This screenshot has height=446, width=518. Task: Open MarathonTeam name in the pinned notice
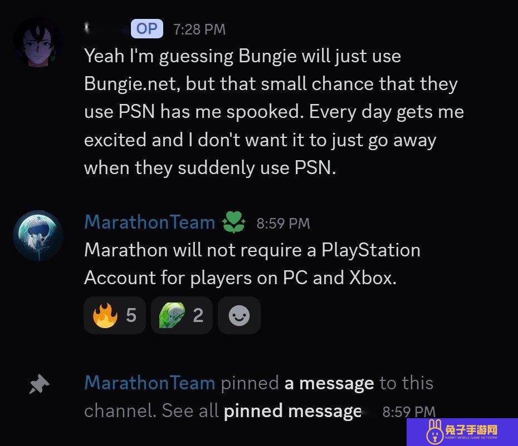point(150,383)
